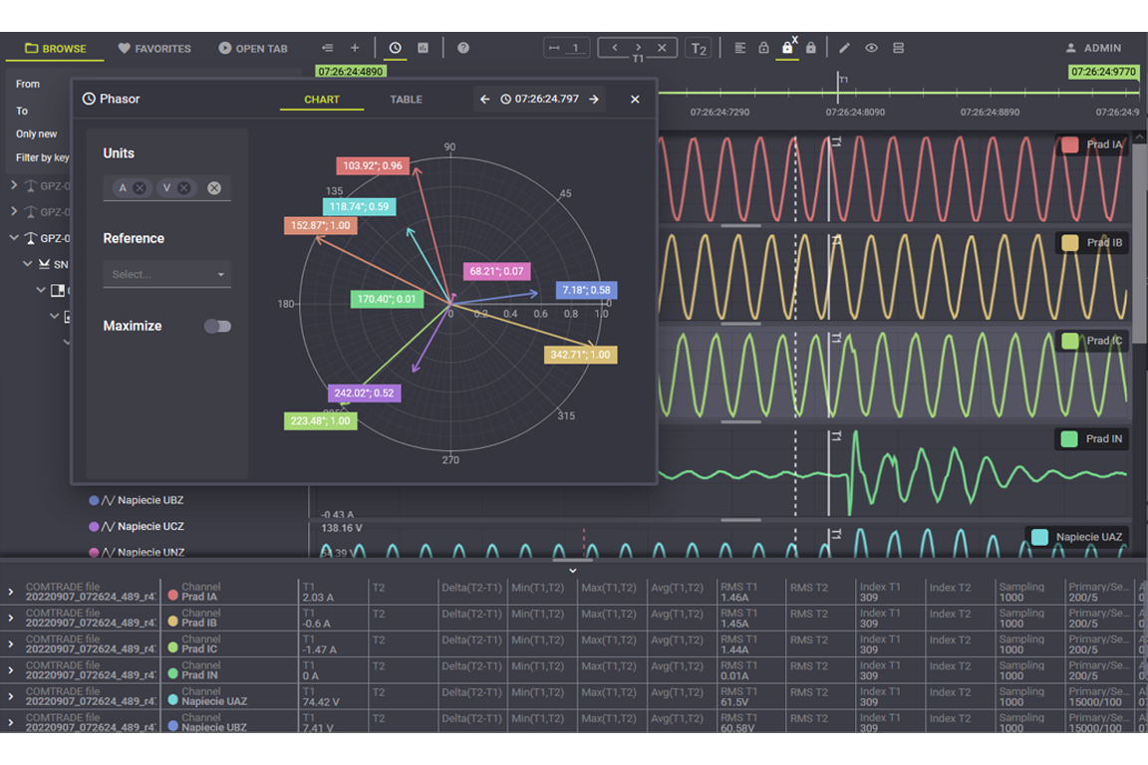Open the Reference Select dropdown

tap(167, 274)
